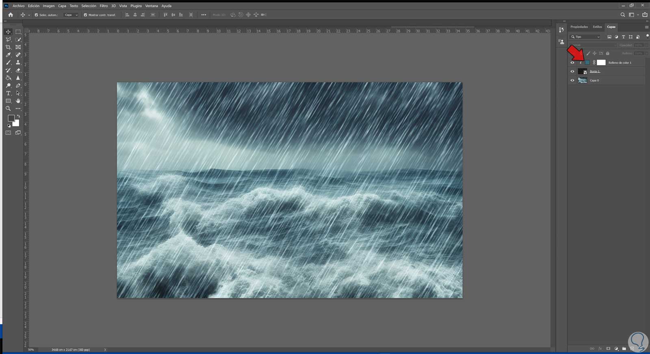This screenshot has width=650, height=354.
Task: Activate the Hand tool
Action: (18, 101)
